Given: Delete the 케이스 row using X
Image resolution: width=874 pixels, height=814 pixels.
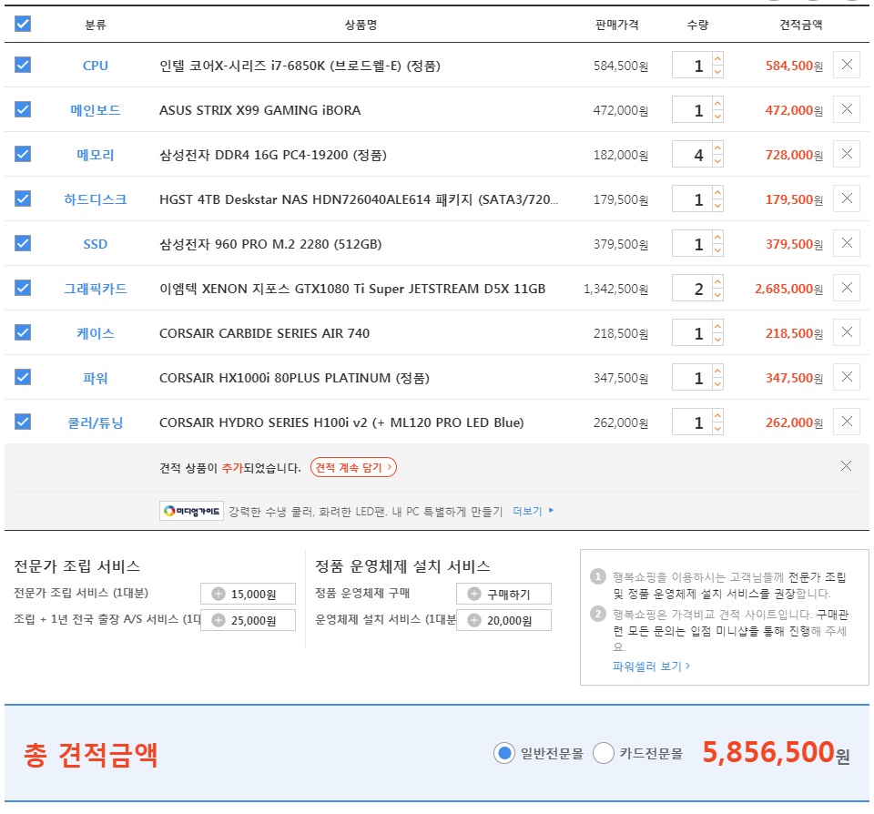Looking at the screenshot, I should tap(846, 332).
